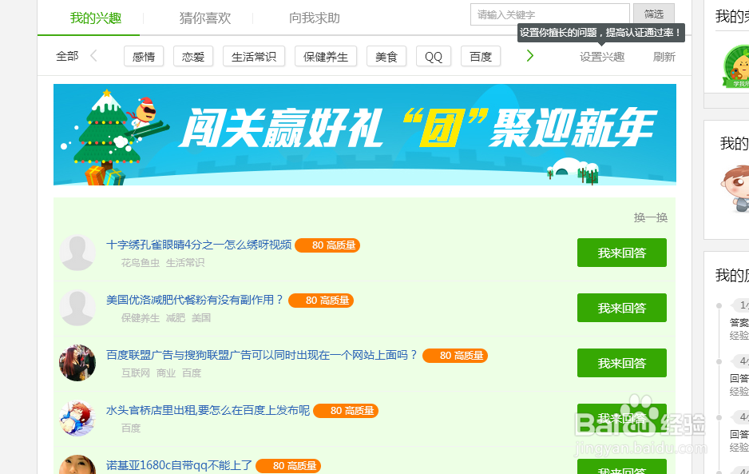Screen dimensions: 749x474
Task: Click 我来回答 for the 十字绣 question
Action: click(622, 253)
